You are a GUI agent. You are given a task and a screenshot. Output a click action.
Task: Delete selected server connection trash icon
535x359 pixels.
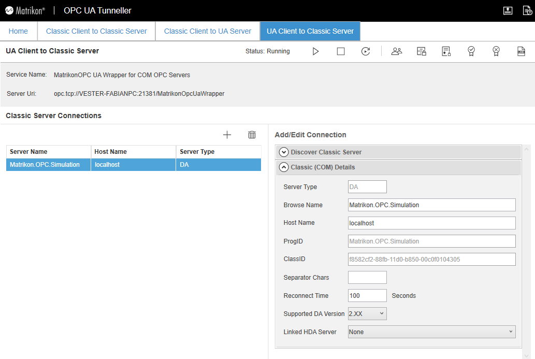click(x=252, y=135)
